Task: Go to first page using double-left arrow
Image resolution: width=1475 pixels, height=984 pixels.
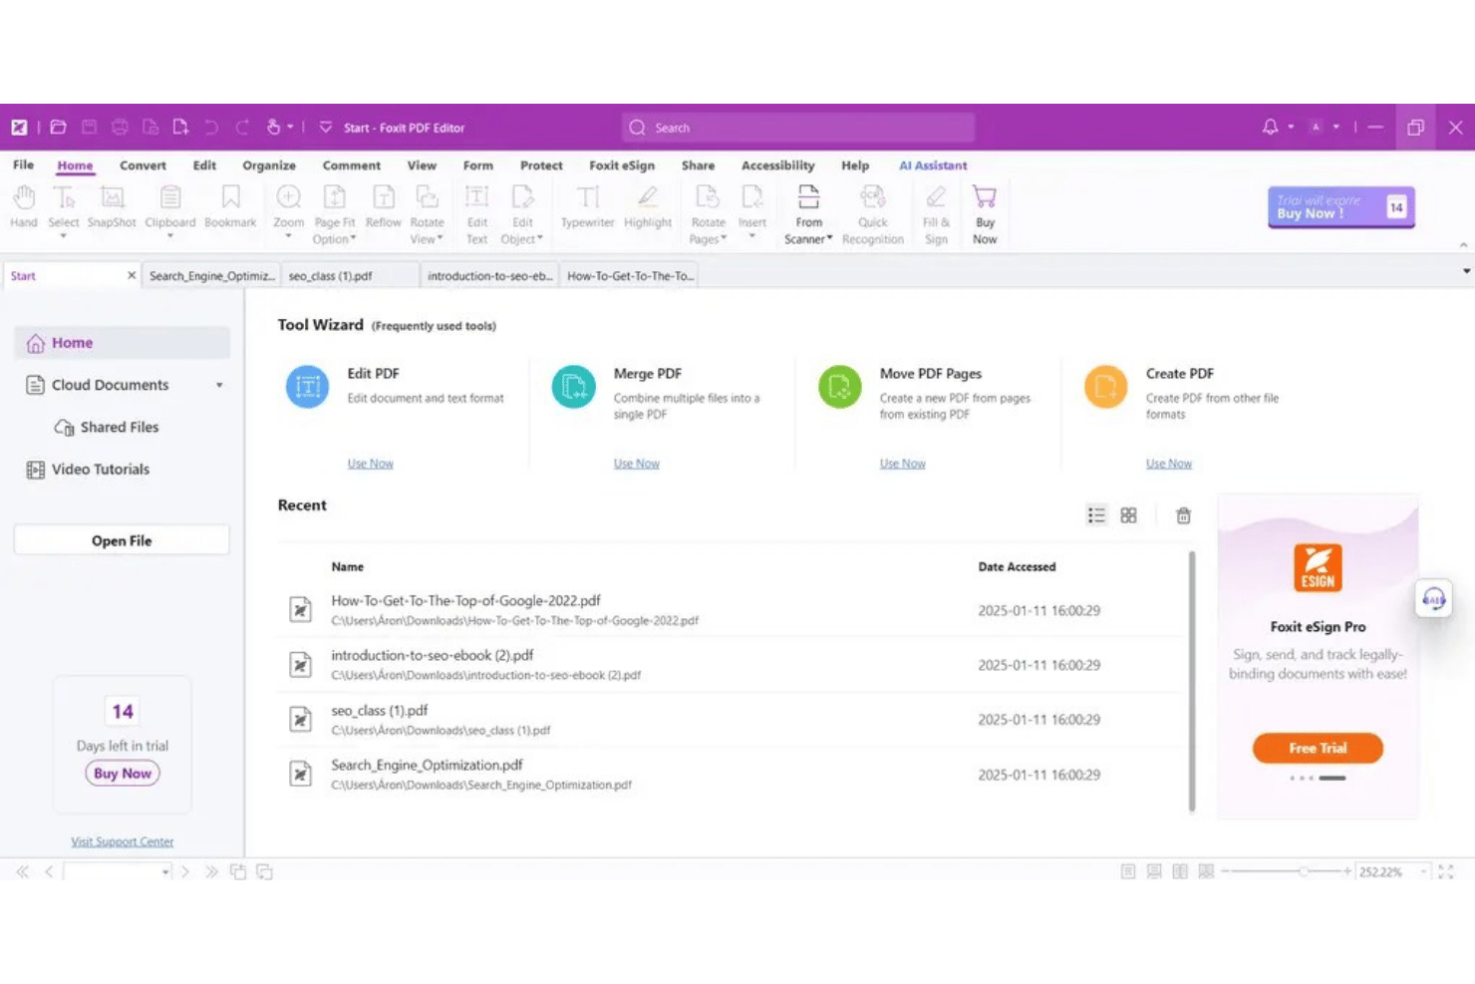Action: pos(22,872)
